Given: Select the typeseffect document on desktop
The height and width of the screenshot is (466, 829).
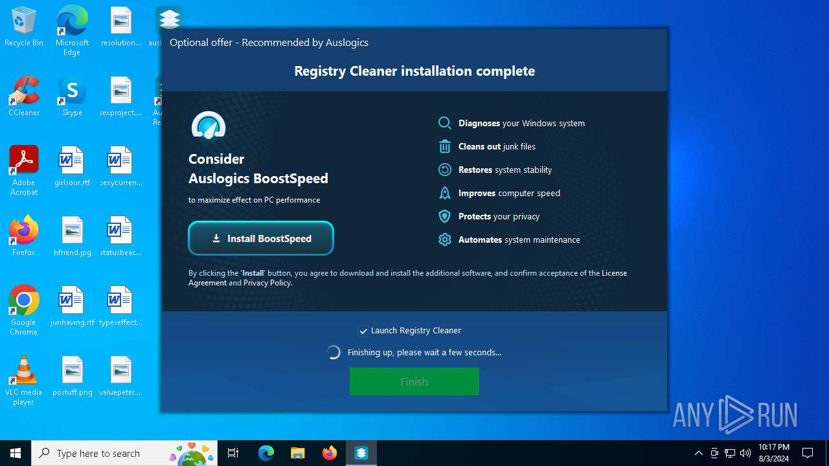Looking at the screenshot, I should 120,307.
